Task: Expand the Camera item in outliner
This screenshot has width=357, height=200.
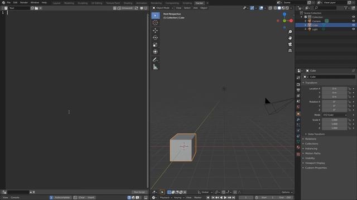Action: point(306,21)
